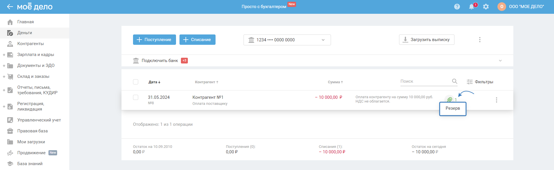Open the settings gear icon
554x170 pixels.
click(486, 7)
